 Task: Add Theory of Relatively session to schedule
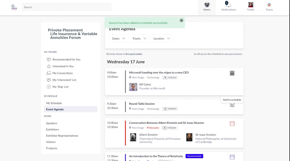coord(232,157)
